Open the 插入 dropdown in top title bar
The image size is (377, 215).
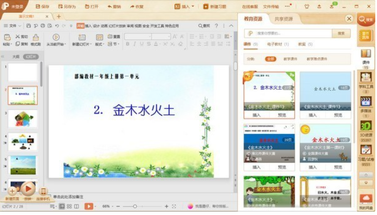click(x=184, y=6)
